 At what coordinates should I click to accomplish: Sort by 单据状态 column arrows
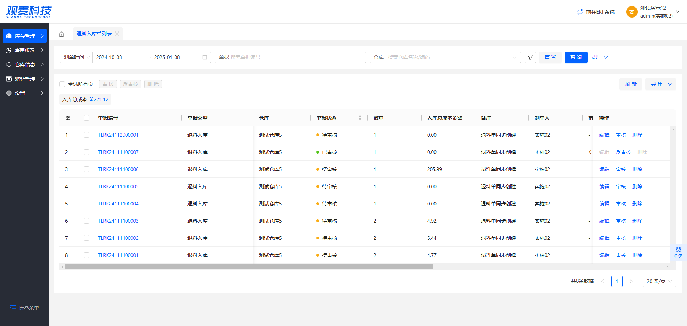click(360, 118)
